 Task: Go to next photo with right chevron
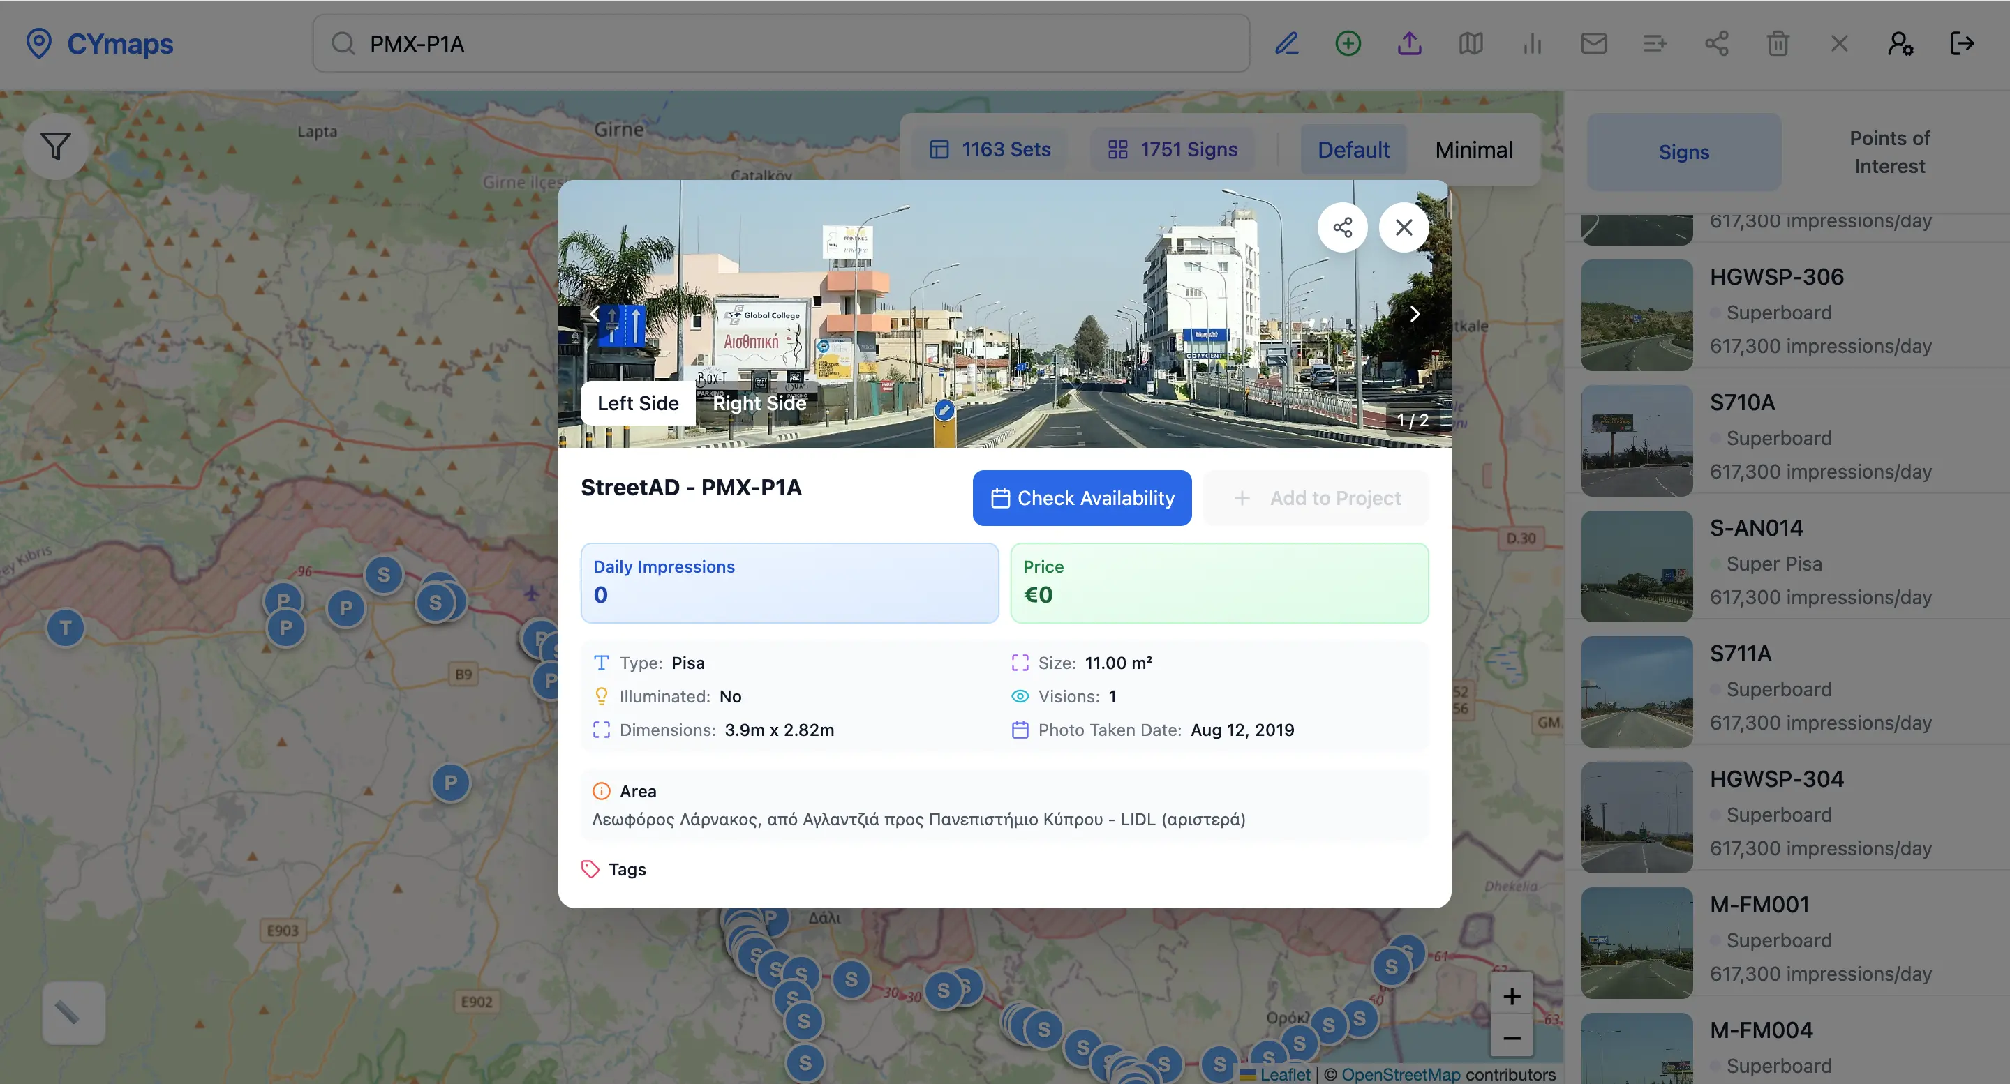pos(1415,315)
